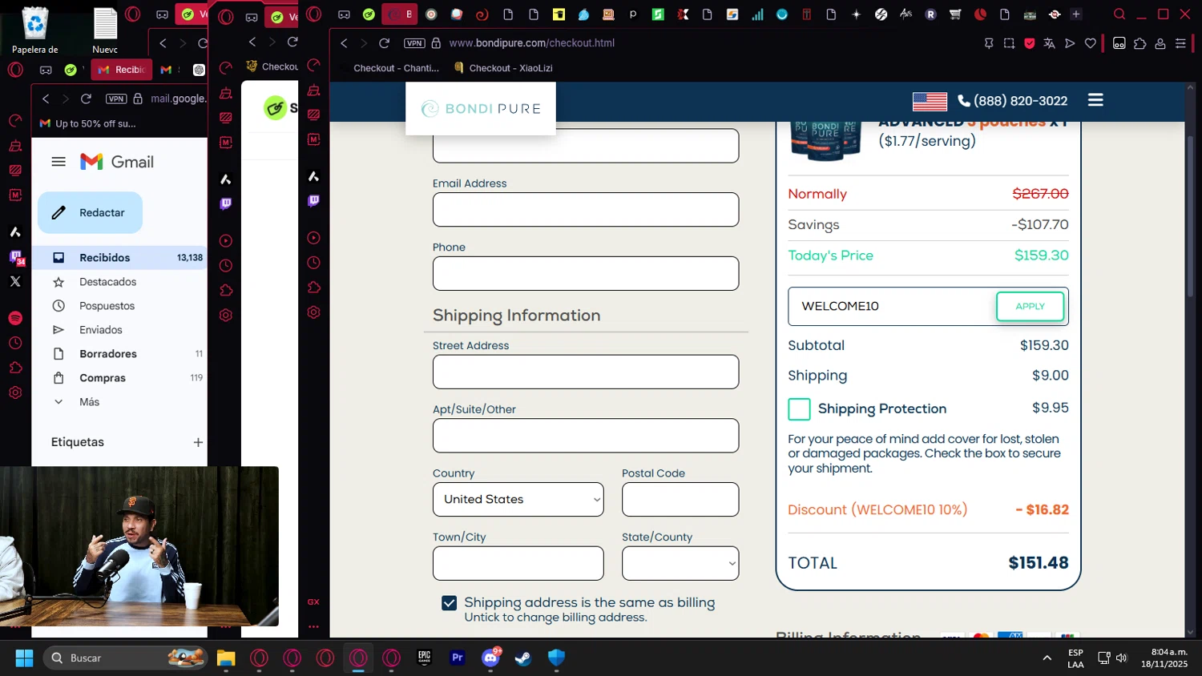Open the Pospuestos folder in Gmail
The height and width of the screenshot is (676, 1202).
119,306
